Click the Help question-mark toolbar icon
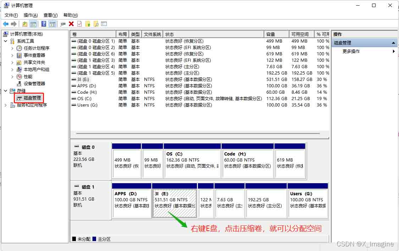Screen dimensions: 399x251 [44, 24]
